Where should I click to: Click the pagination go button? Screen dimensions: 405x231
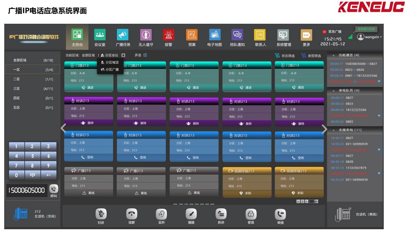(x=316, y=201)
